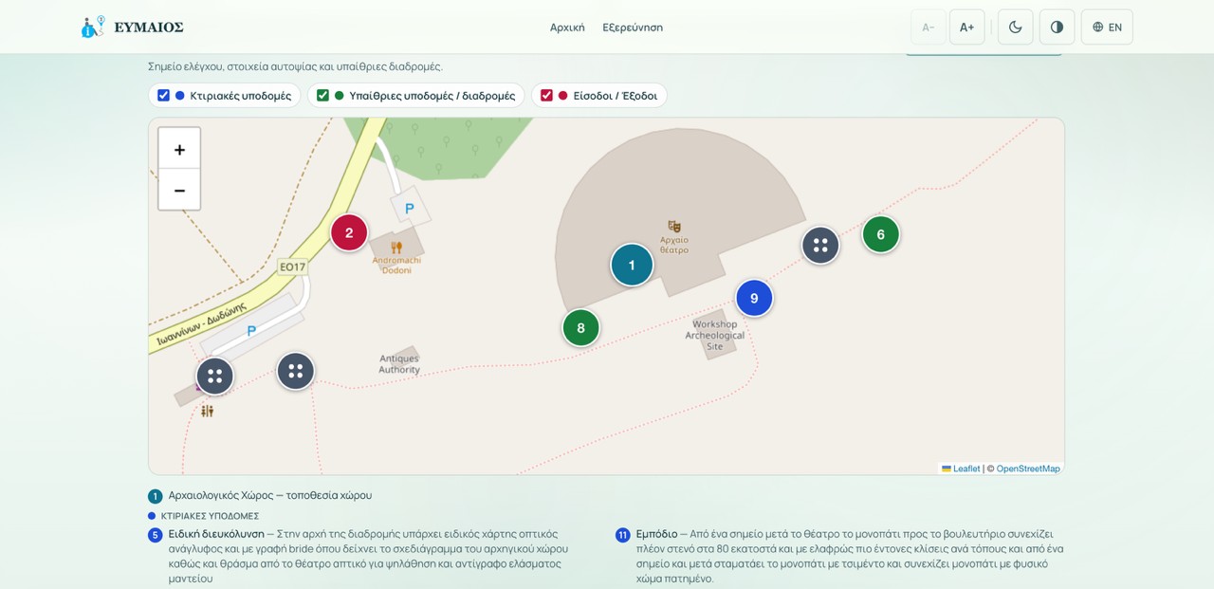This screenshot has width=1214, height=589.
Task: Expand cluster marker next to marker 6
Action: [x=820, y=245]
